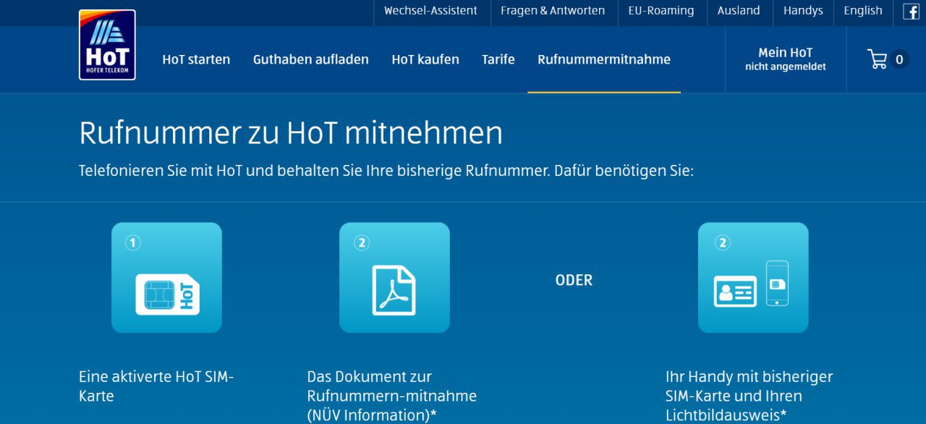Switch language to English
Screen dimensions: 926x424
[x=863, y=11]
